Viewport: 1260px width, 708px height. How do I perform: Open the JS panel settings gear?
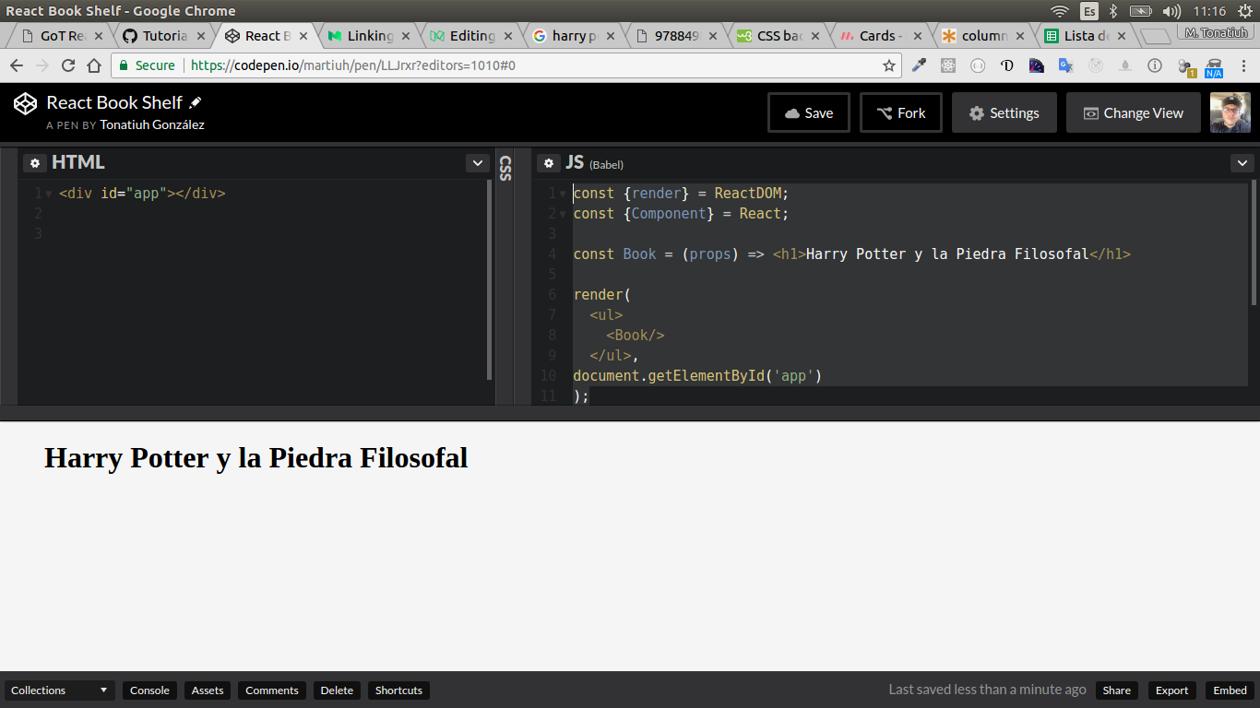point(549,162)
